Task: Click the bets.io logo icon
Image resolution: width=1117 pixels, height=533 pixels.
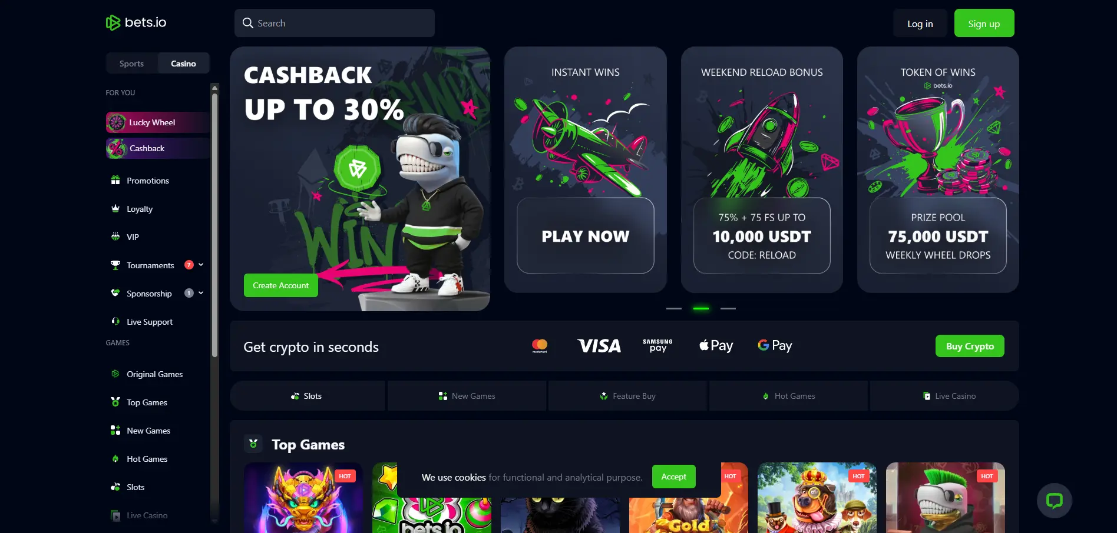Action: 113,23
